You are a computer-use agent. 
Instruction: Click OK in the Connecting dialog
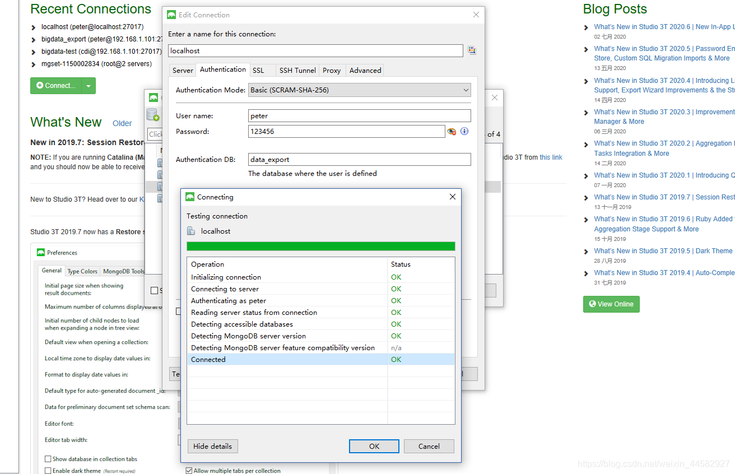tap(374, 447)
